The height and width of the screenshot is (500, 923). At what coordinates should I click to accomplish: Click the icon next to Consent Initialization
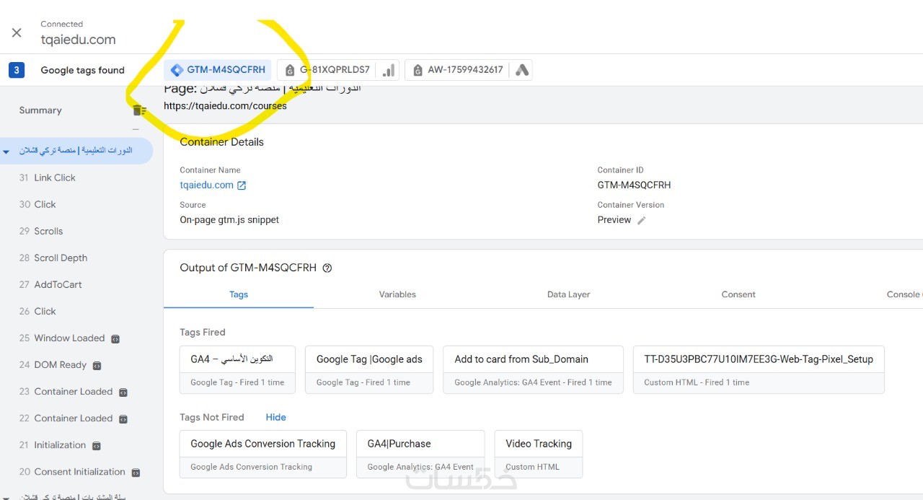tap(136, 473)
